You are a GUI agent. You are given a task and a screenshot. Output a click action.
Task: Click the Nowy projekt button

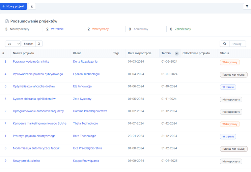coord(13,6)
